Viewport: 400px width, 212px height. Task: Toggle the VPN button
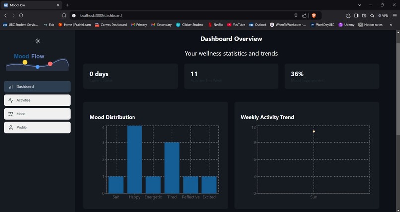point(383,15)
